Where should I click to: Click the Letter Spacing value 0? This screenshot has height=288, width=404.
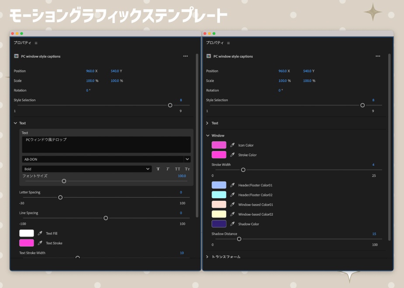[x=181, y=192]
